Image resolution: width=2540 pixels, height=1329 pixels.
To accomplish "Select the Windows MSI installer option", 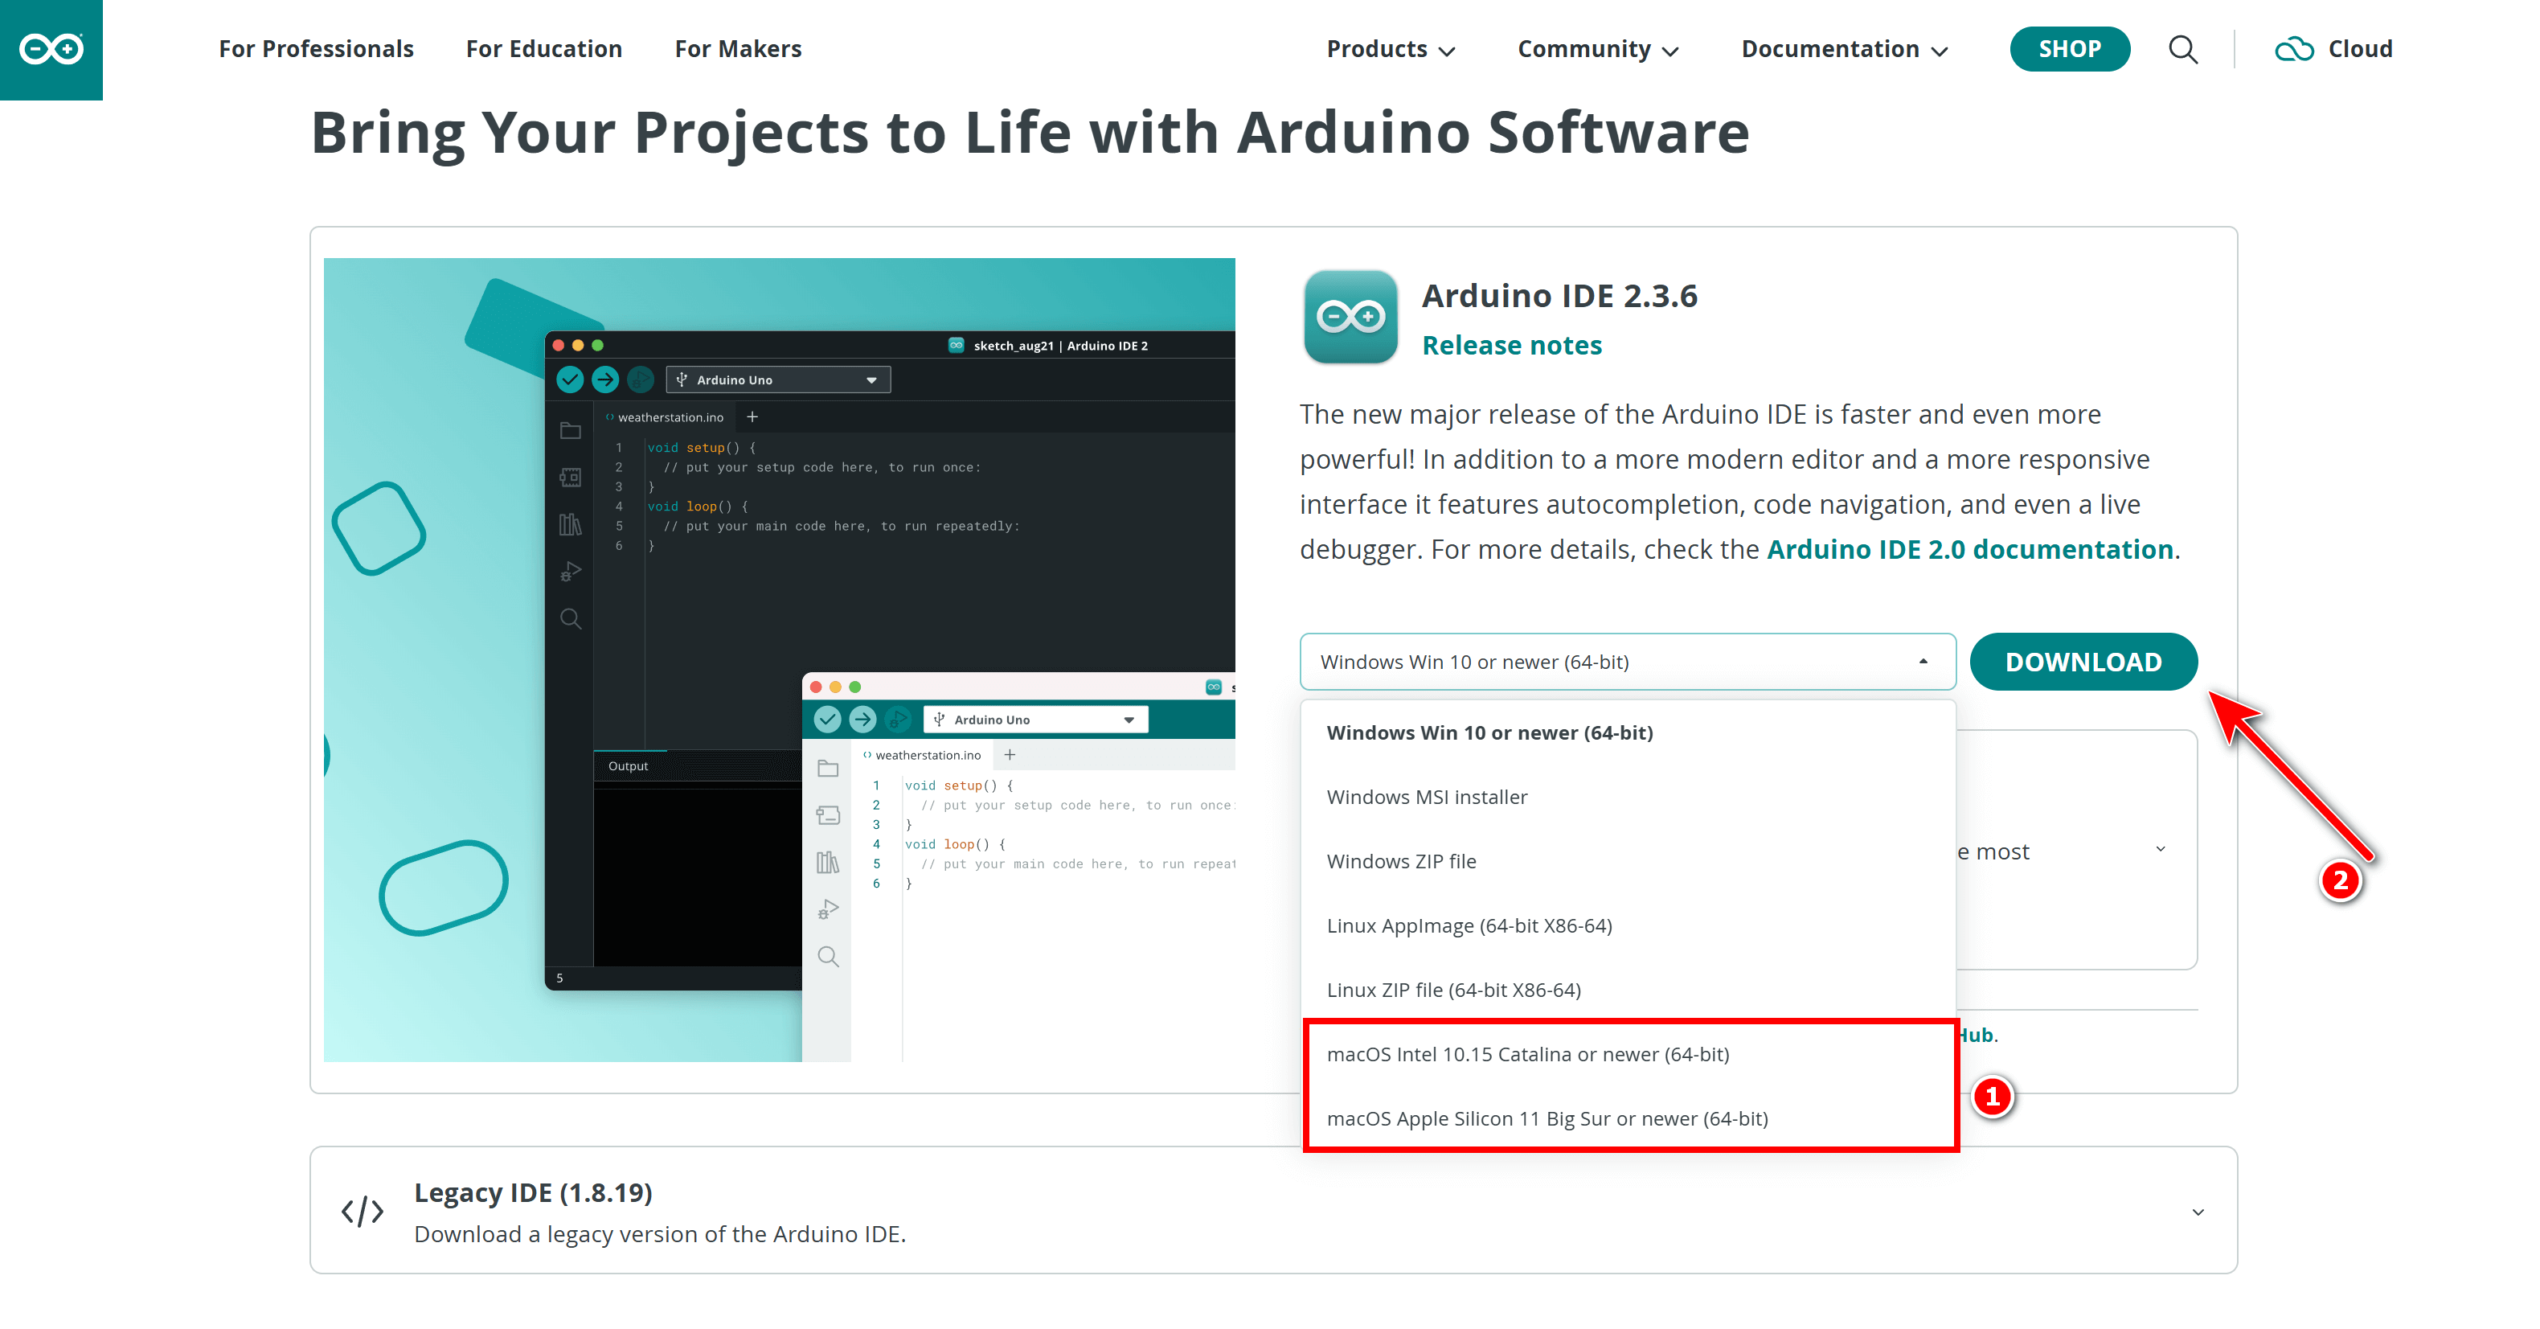I will coord(1427,797).
